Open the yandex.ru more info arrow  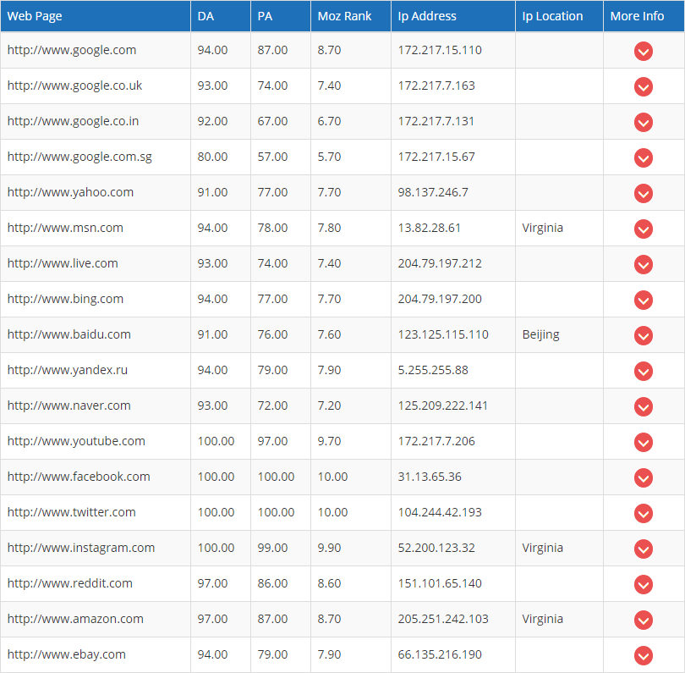point(643,372)
